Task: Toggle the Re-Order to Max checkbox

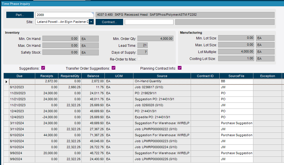Action: click(x=139, y=59)
